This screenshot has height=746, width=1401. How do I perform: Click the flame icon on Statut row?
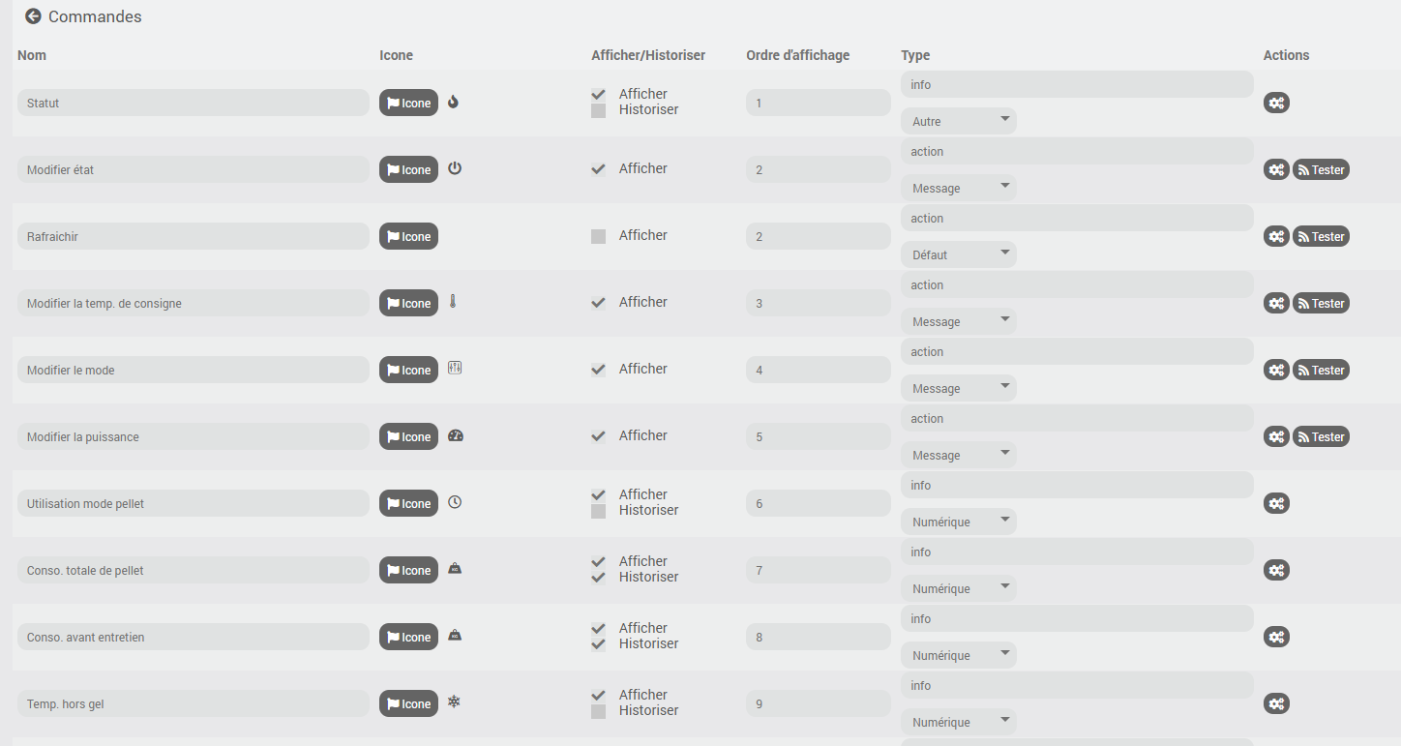tap(454, 102)
